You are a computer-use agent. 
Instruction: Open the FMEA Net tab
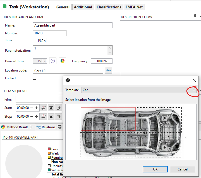[x=135, y=7]
